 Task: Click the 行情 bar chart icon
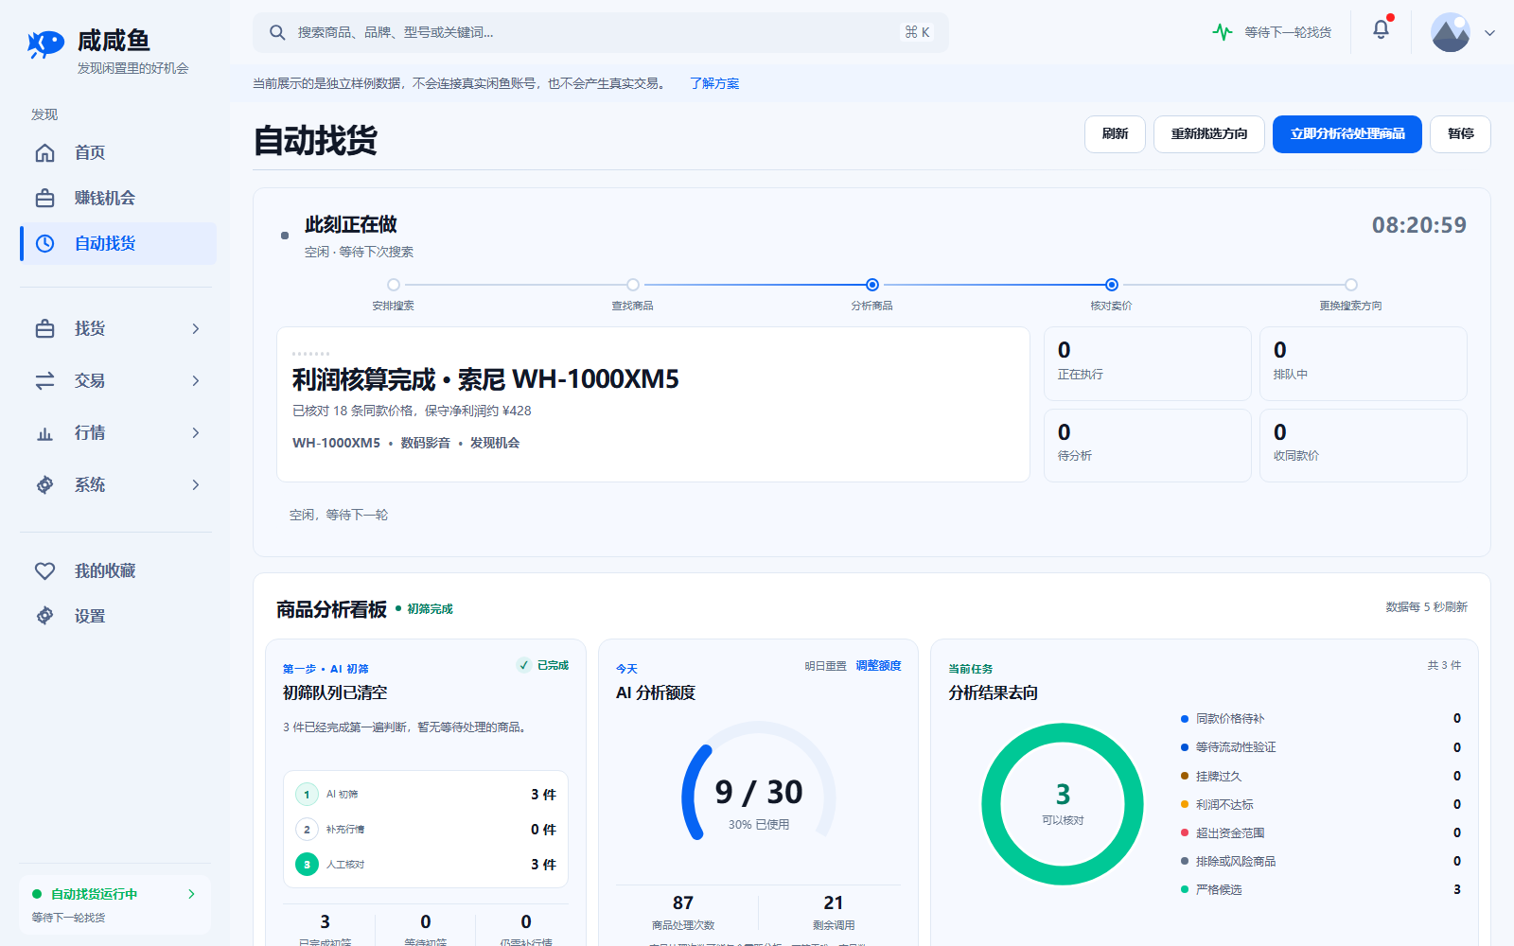[x=44, y=432]
